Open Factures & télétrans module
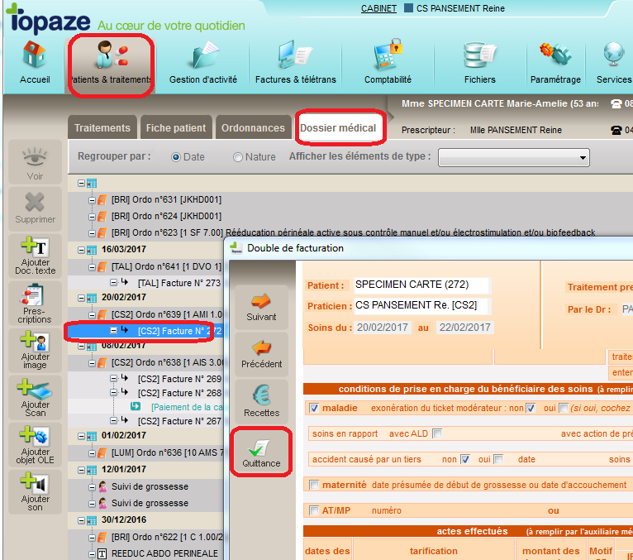This screenshot has height=560, width=633. 296,63
